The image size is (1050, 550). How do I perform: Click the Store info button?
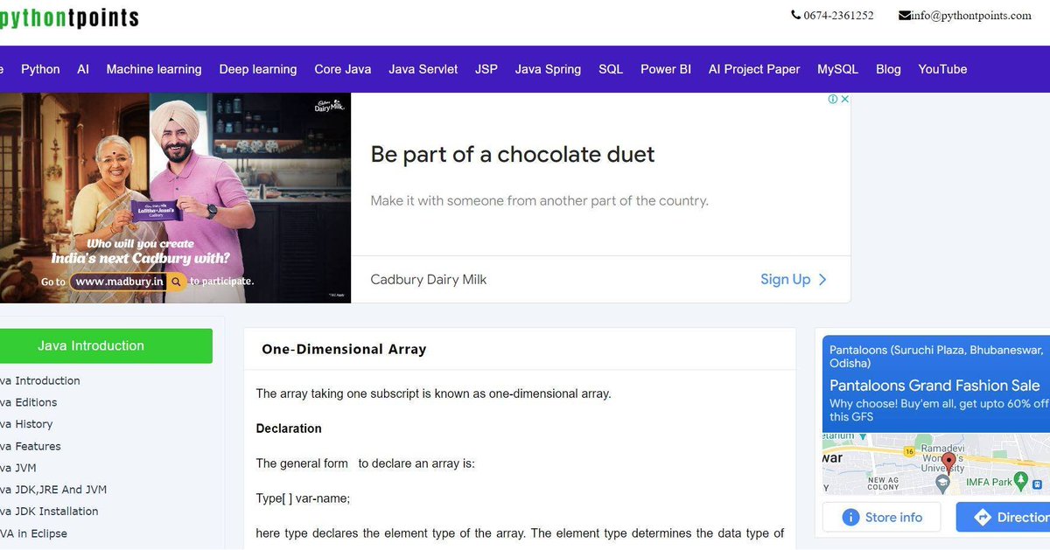tap(881, 517)
